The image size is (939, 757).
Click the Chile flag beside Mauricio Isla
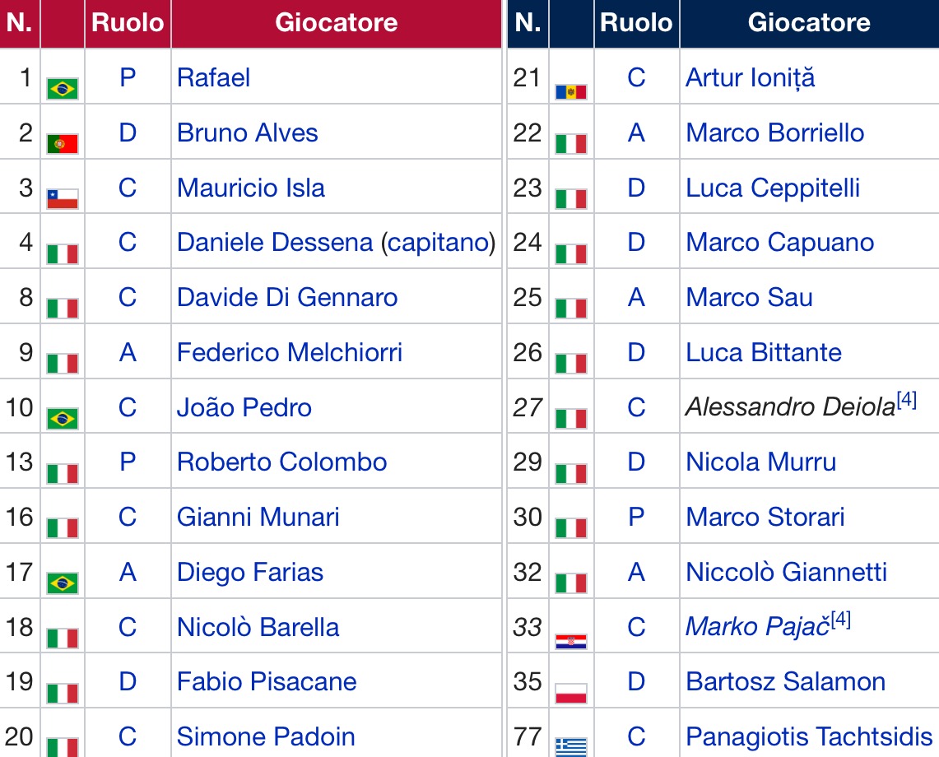tap(63, 198)
